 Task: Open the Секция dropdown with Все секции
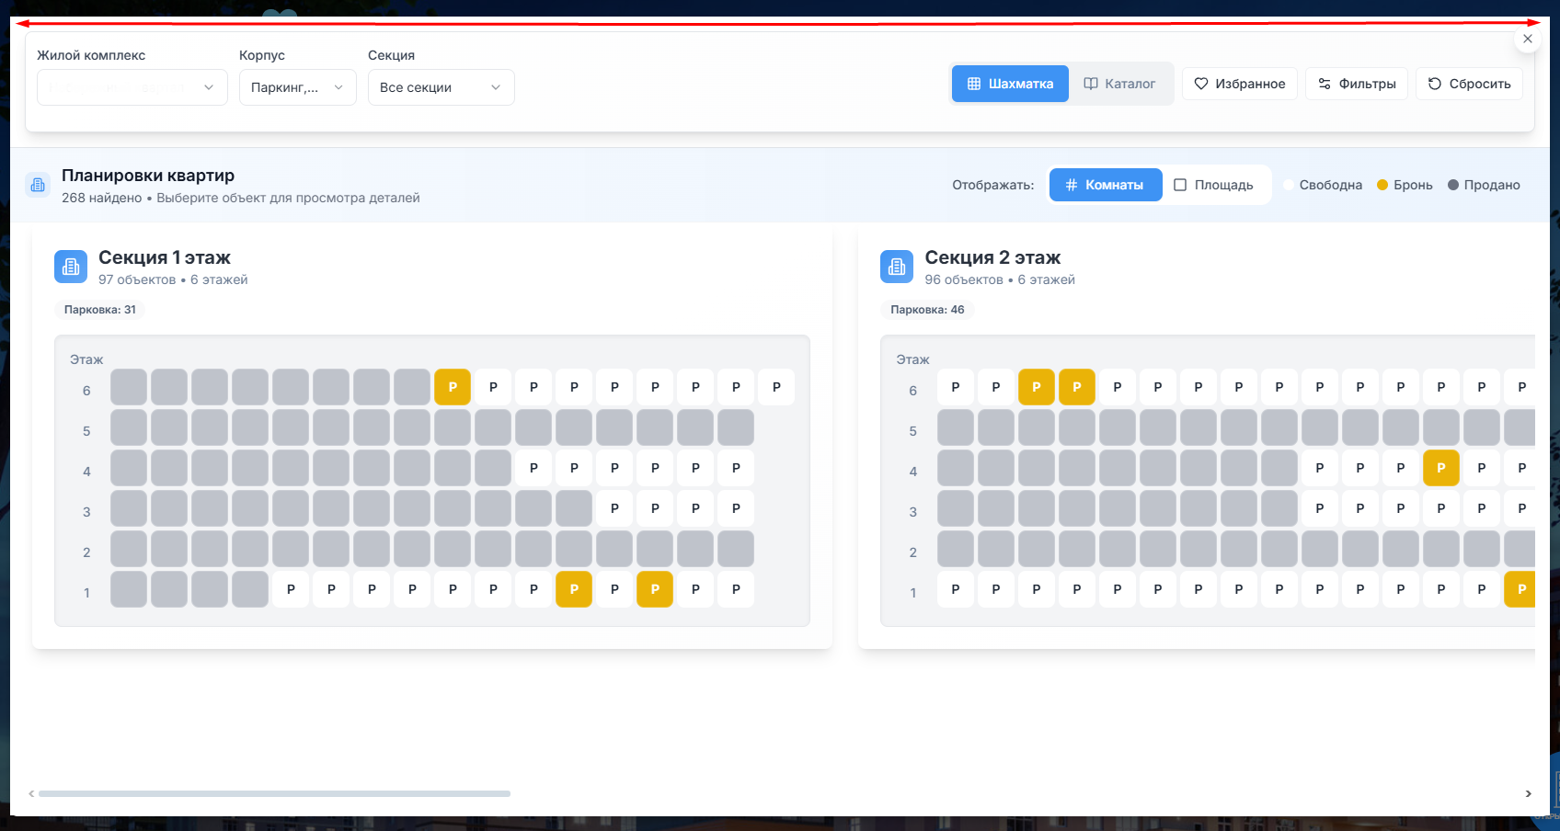click(x=441, y=87)
